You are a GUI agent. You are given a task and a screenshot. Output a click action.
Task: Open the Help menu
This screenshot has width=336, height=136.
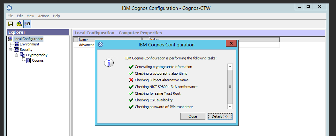pos(56,16)
